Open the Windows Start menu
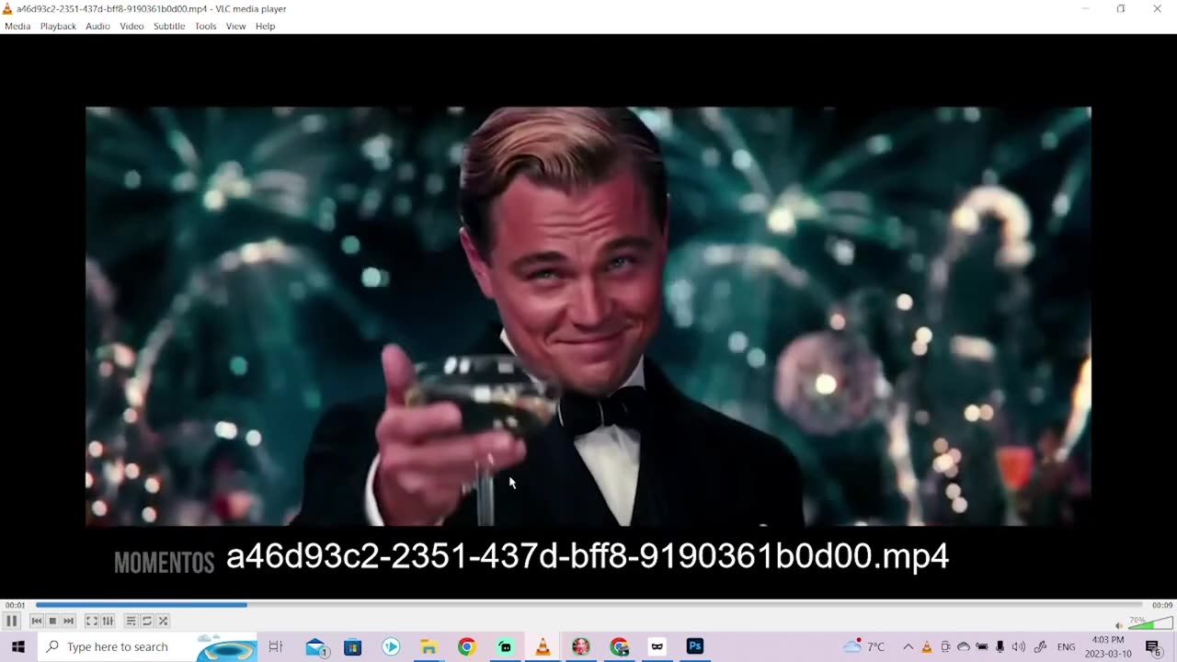This screenshot has height=662, width=1177. 17,646
